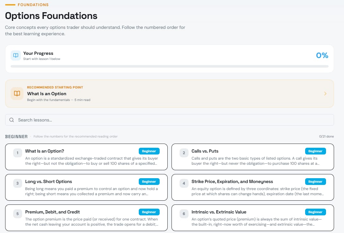The image size is (344, 233).
Task: Open the Calls vs. Puts lesson
Action: coord(205,151)
